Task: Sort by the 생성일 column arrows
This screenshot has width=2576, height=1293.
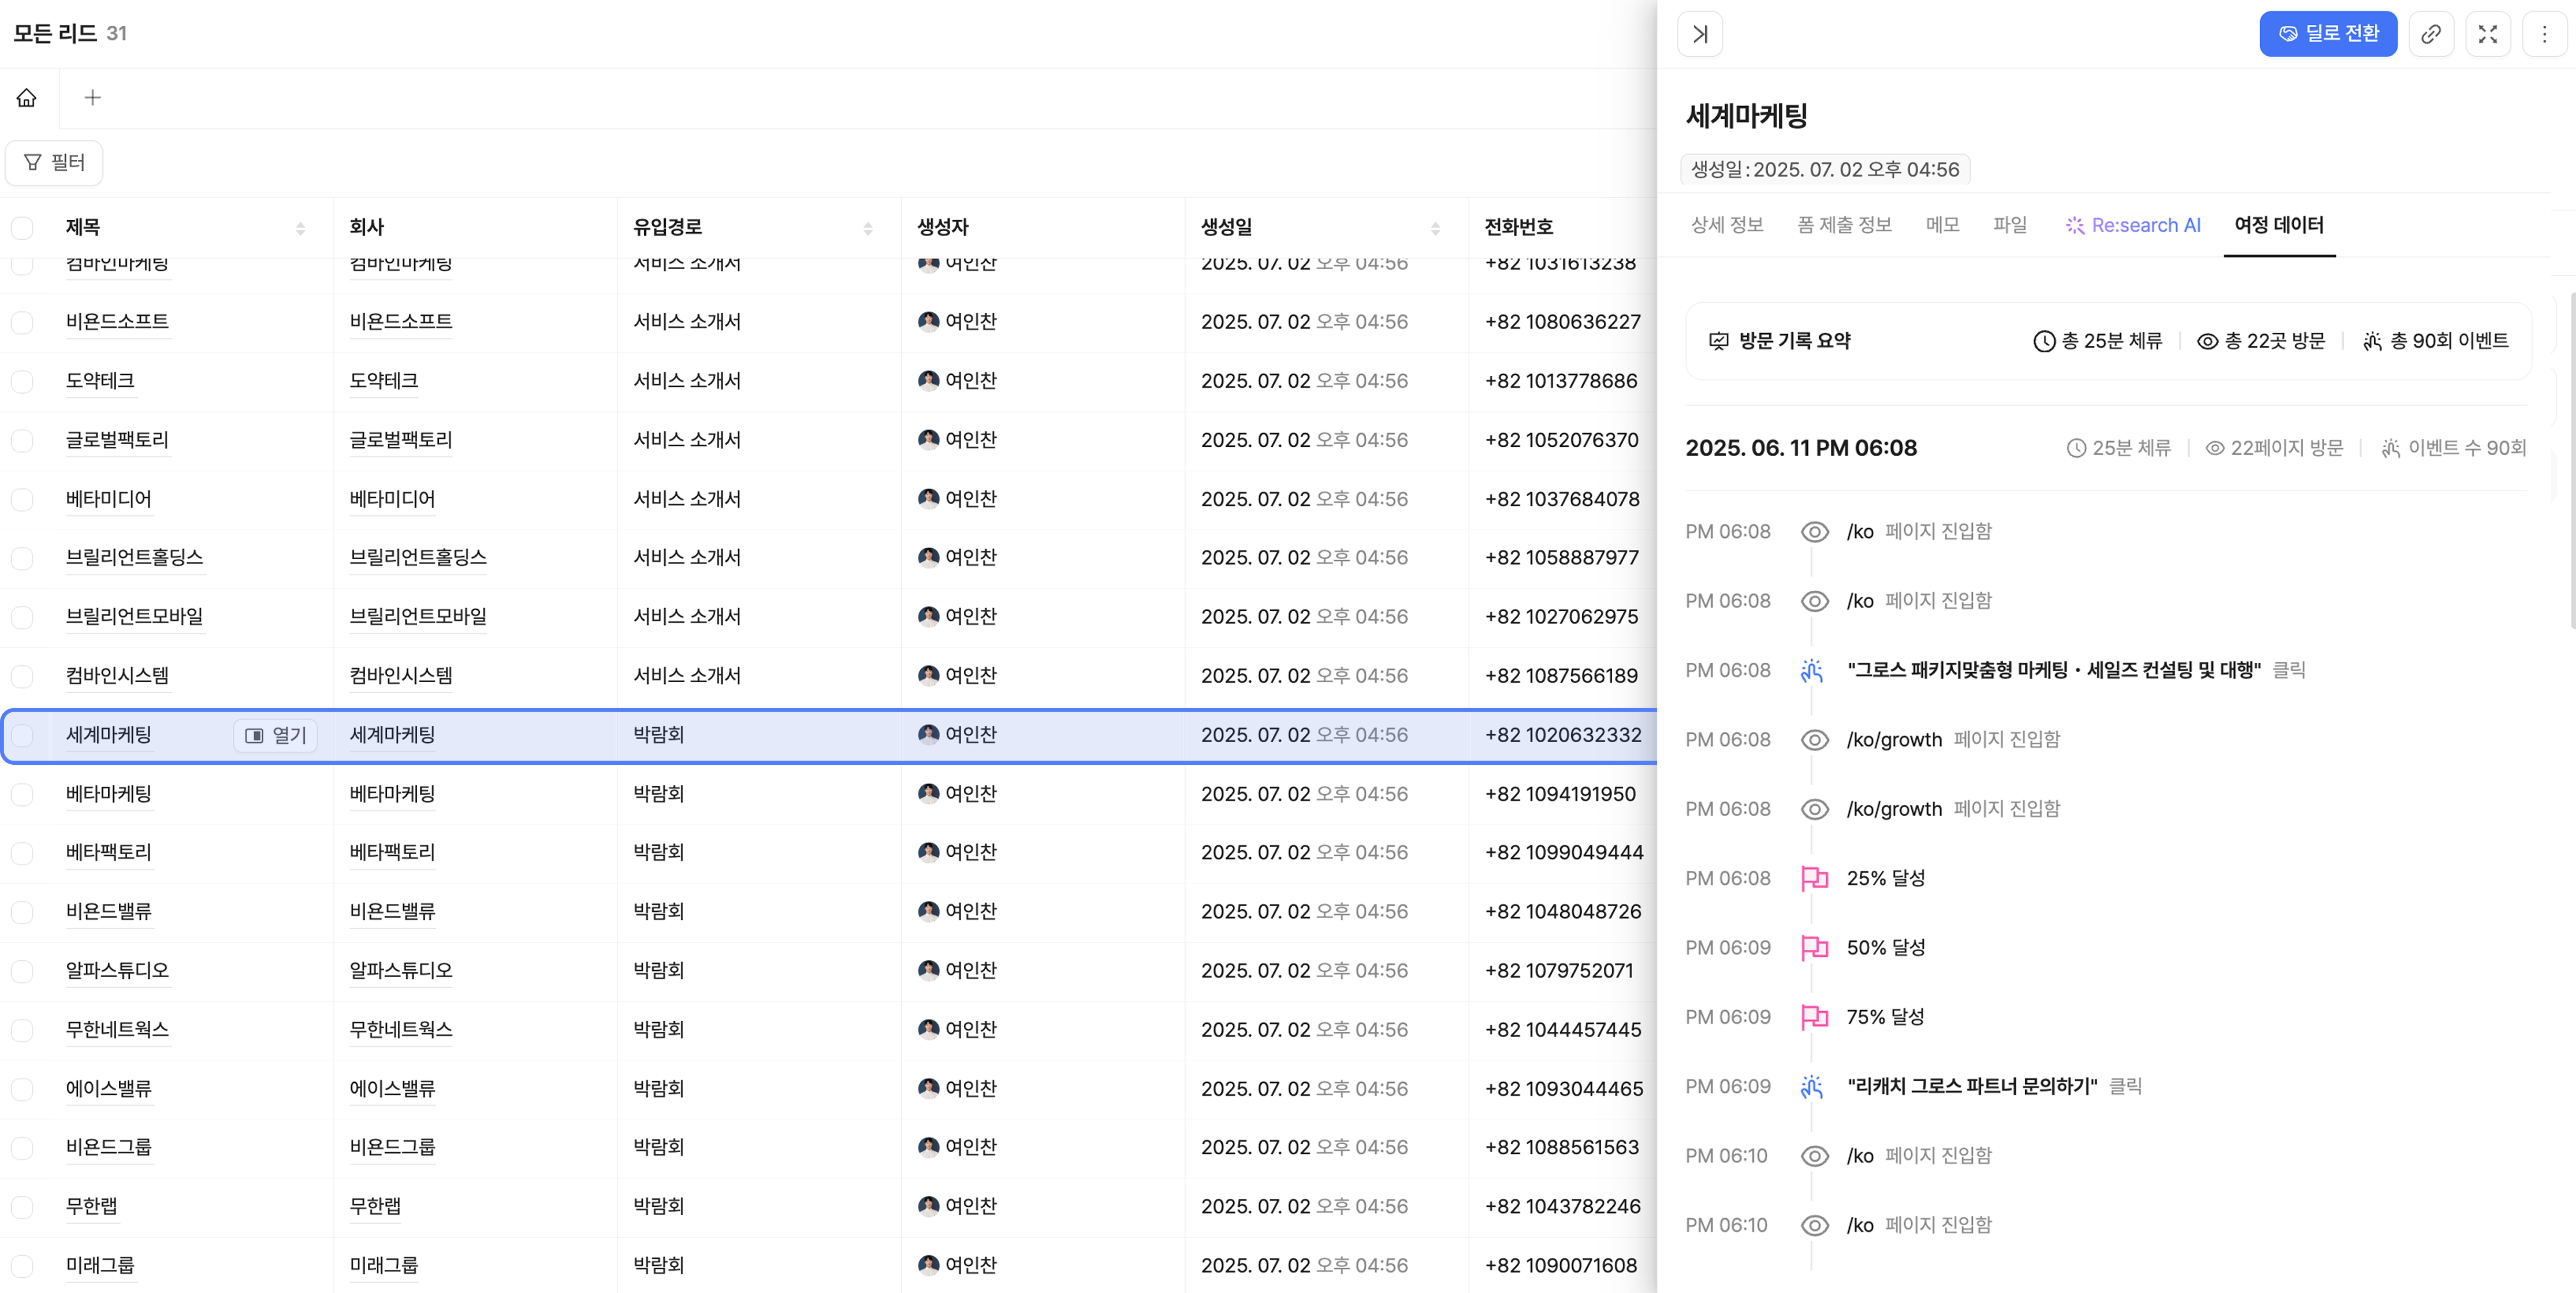Action: pos(1435,228)
